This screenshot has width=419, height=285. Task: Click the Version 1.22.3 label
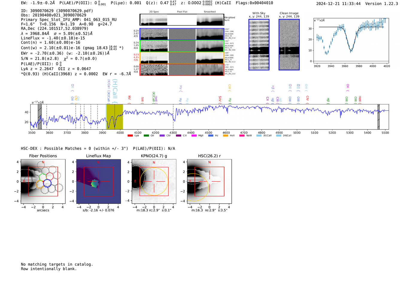(382, 4)
